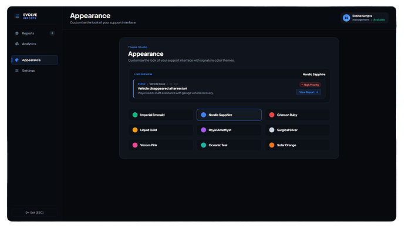This screenshot has height=228, width=405.
Task: Open the Analytics page in sidebar
Action: 35,44
